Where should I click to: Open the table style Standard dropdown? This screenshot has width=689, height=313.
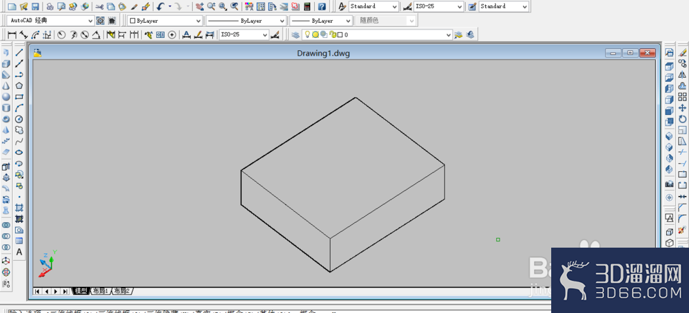pos(504,7)
